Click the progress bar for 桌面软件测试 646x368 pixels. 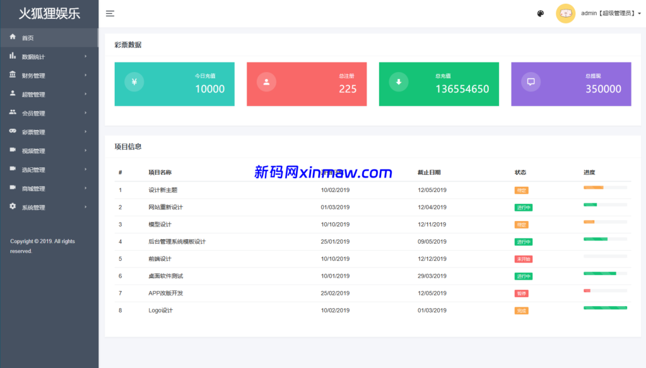tap(605, 273)
